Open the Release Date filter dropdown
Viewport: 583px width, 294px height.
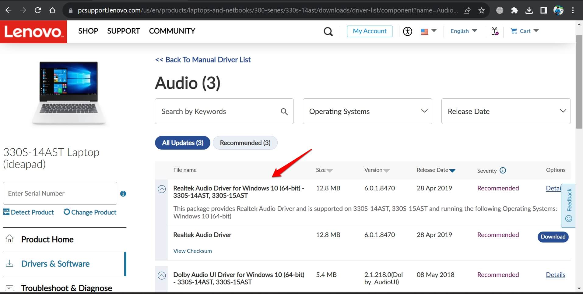506,111
